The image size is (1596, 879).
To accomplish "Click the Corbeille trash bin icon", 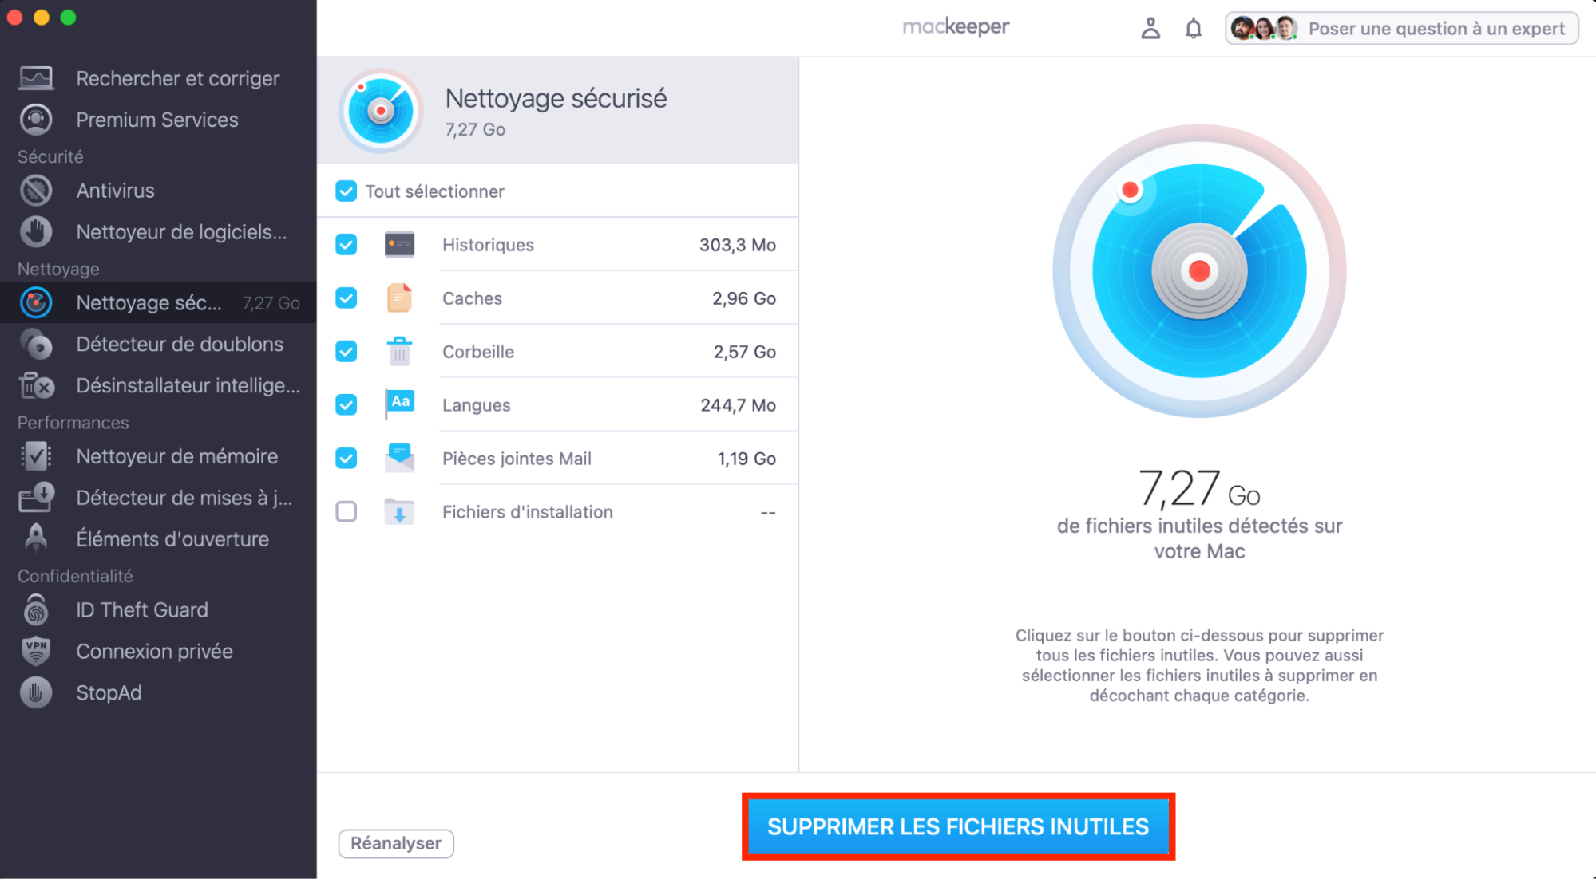I will coord(399,351).
